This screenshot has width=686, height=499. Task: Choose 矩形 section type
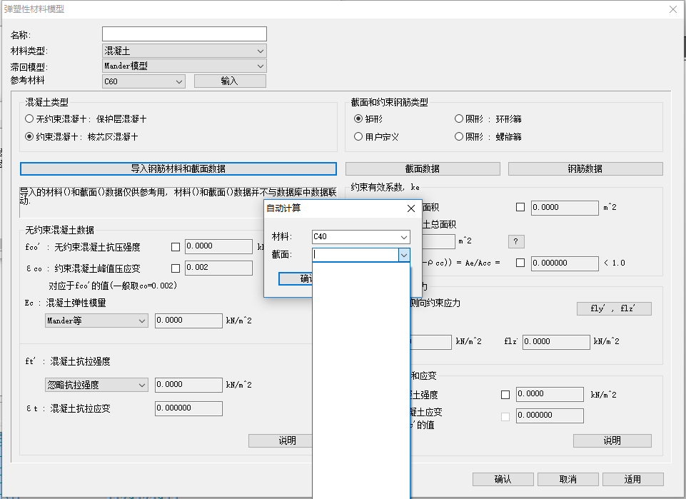[x=358, y=119]
